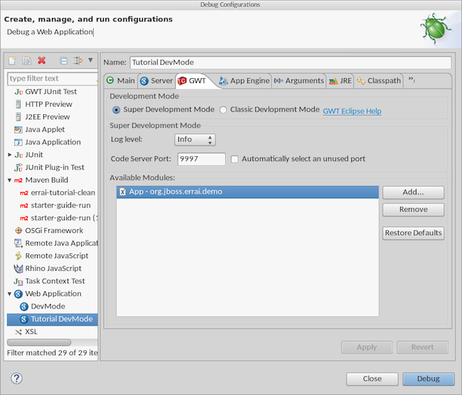Screen dimensions: 462x395
Task: Select the Java Applet icon
Action: coord(18,129)
